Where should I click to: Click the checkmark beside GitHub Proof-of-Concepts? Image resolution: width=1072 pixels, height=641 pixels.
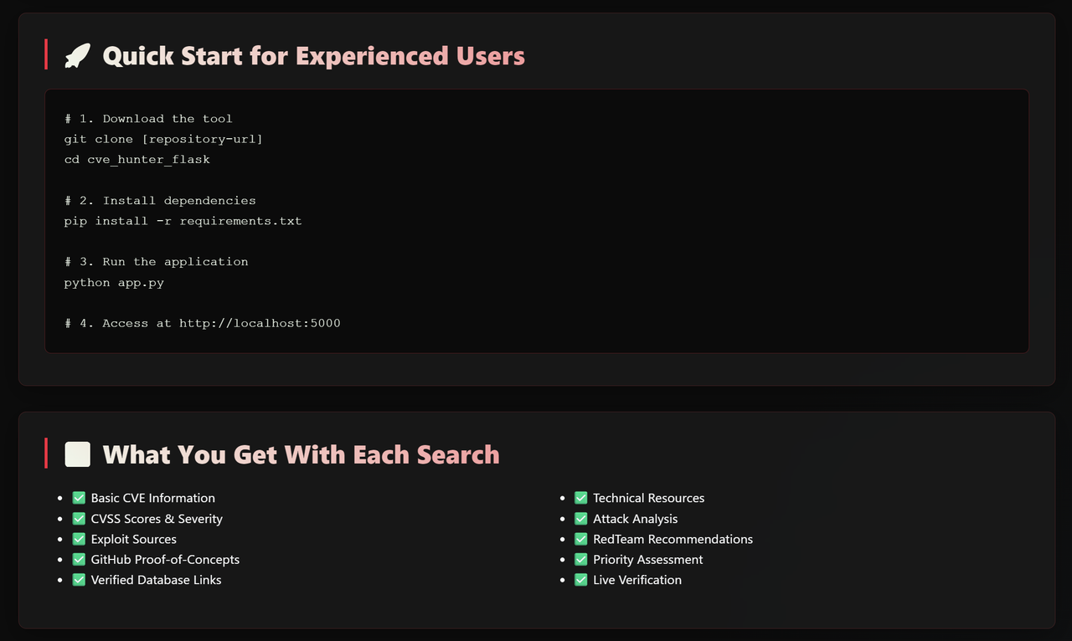79,559
